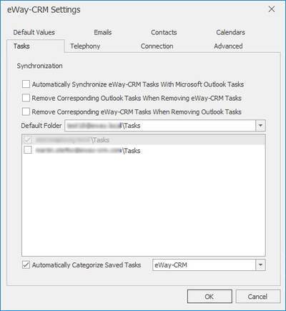Enable Automatically Synchronize eWay-CRM Tasks checkbox
Screen dimensions: 286x311
coord(26,84)
